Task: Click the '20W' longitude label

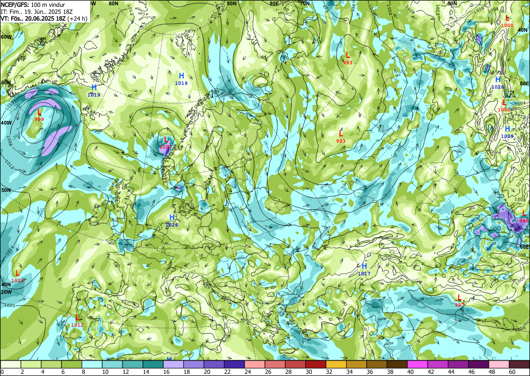Action: click(6, 292)
